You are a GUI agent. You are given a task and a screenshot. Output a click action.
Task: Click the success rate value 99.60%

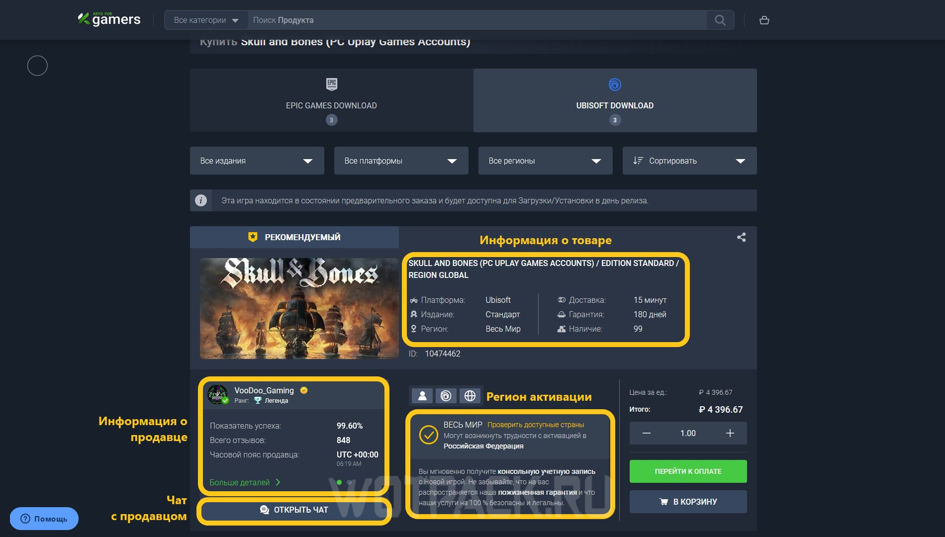pyautogui.click(x=350, y=426)
